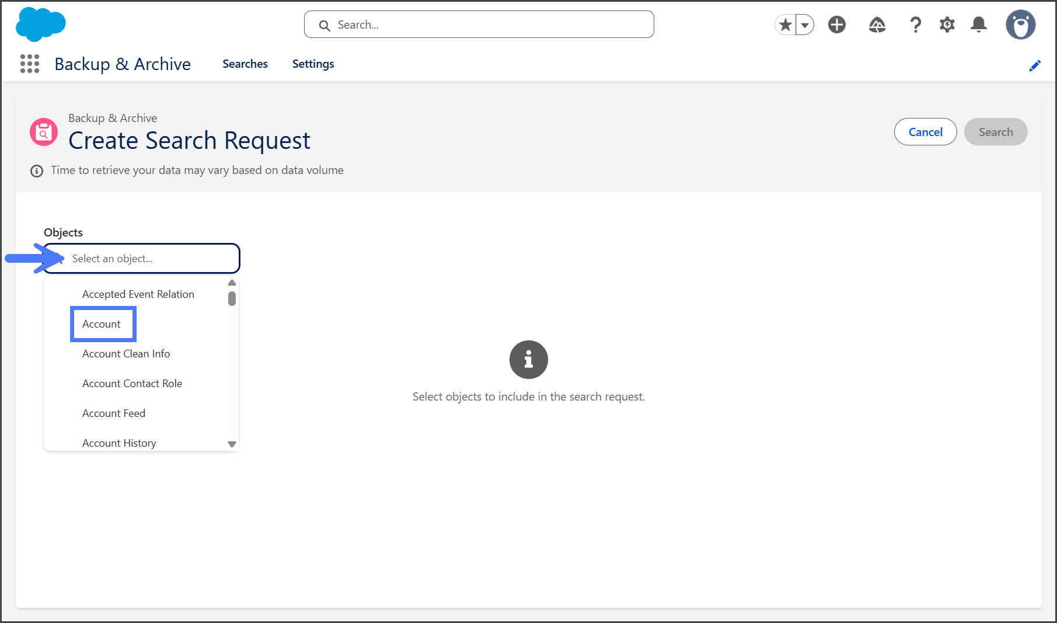Click the Salesforce cloud logo
Viewport: 1057px width, 623px height.
click(40, 25)
